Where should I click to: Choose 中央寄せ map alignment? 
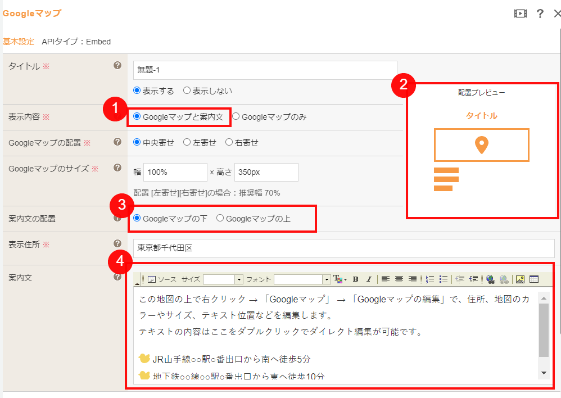(x=137, y=142)
